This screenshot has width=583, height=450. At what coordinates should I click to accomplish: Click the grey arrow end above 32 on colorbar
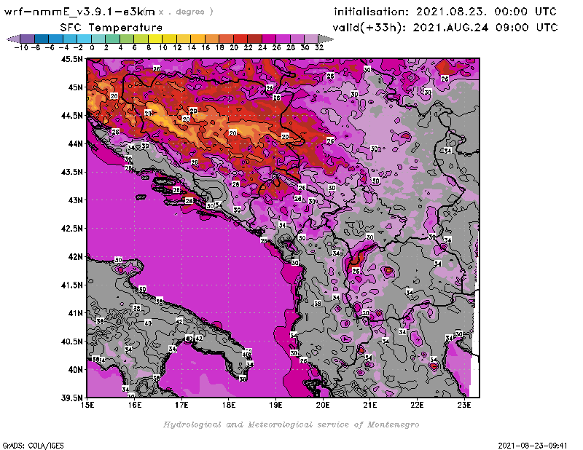[x=326, y=39]
